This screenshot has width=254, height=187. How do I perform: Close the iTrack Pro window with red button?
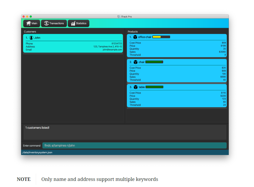23,17
